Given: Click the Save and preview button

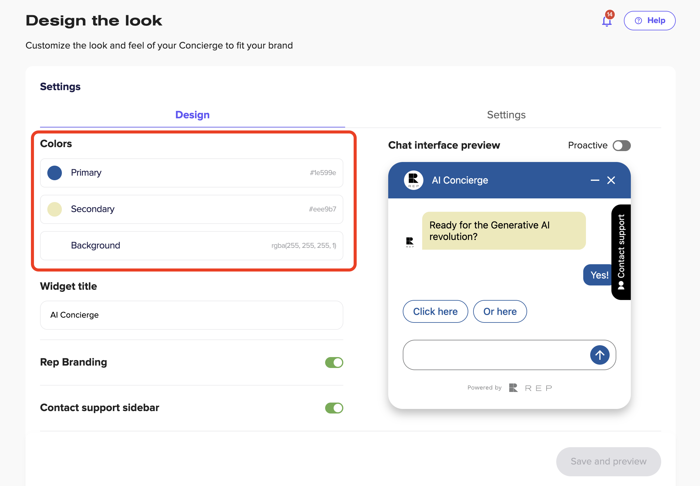Looking at the screenshot, I should (608, 461).
